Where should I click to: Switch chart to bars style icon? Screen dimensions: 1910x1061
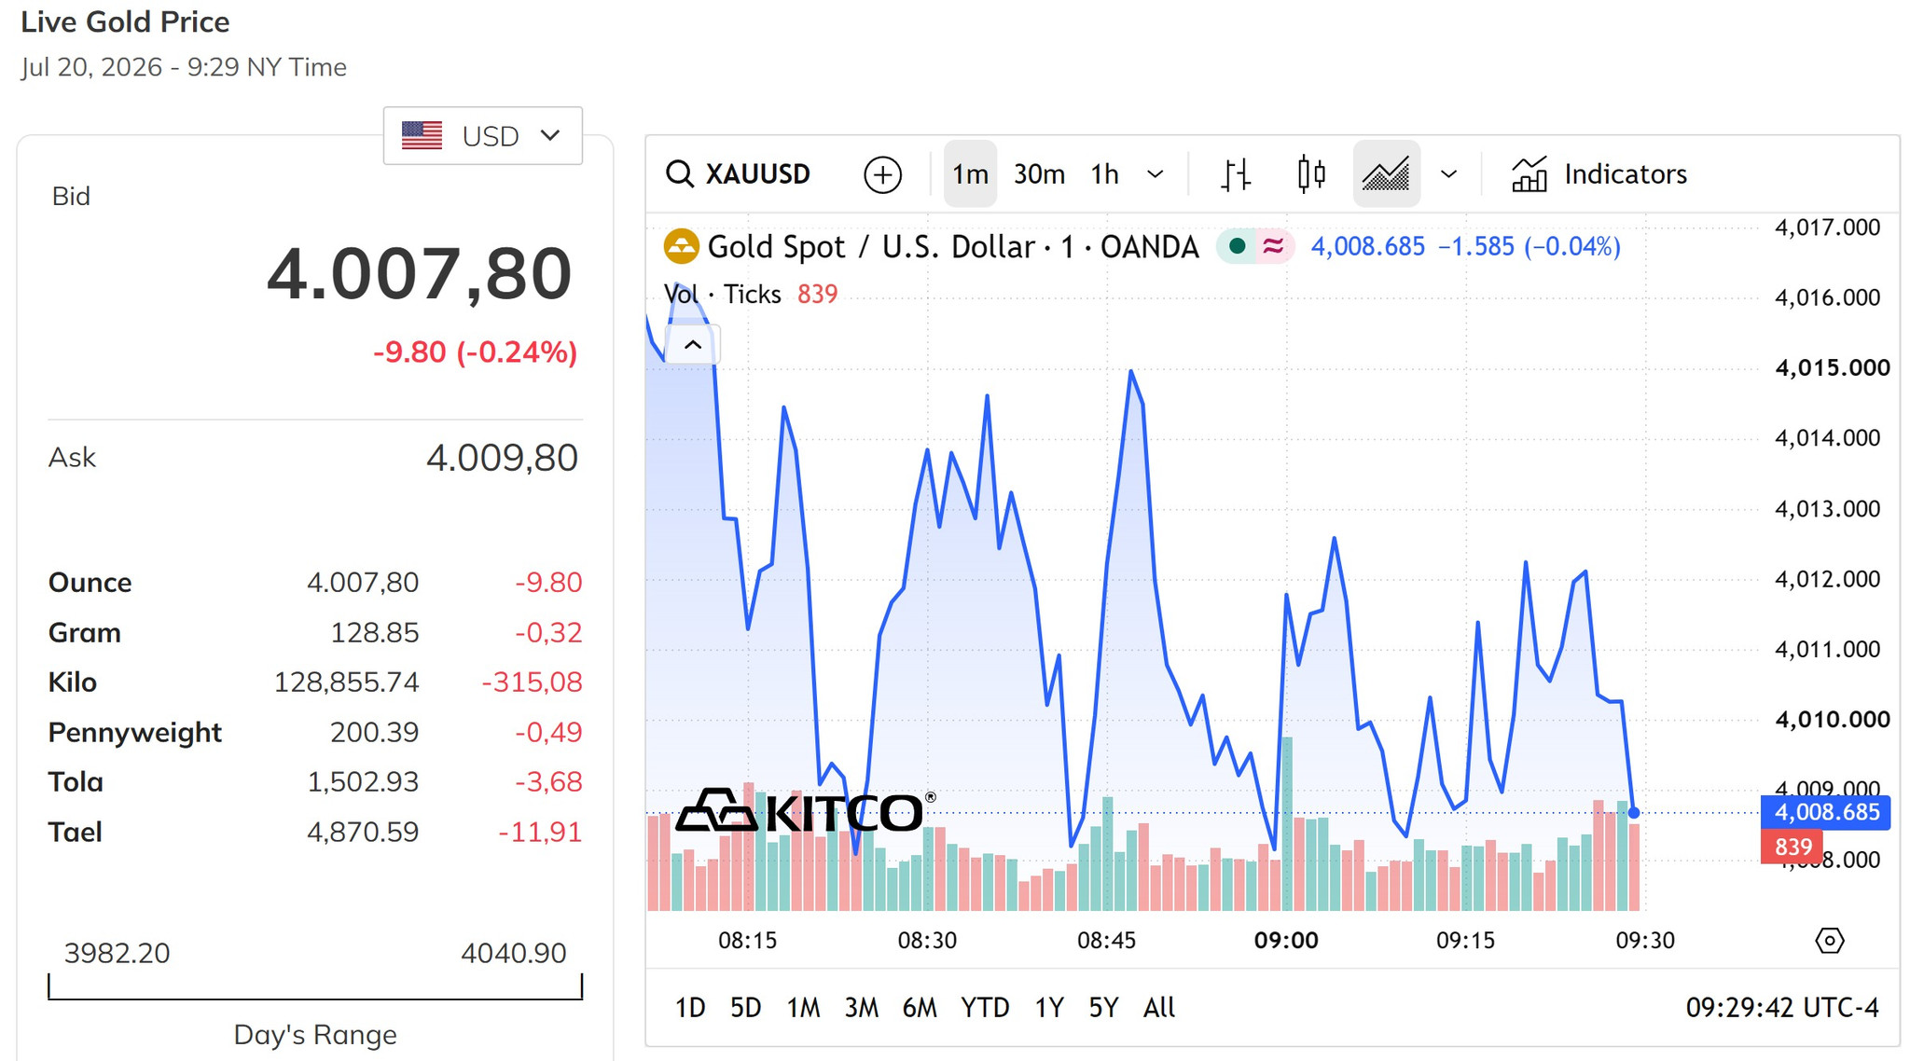[1236, 174]
